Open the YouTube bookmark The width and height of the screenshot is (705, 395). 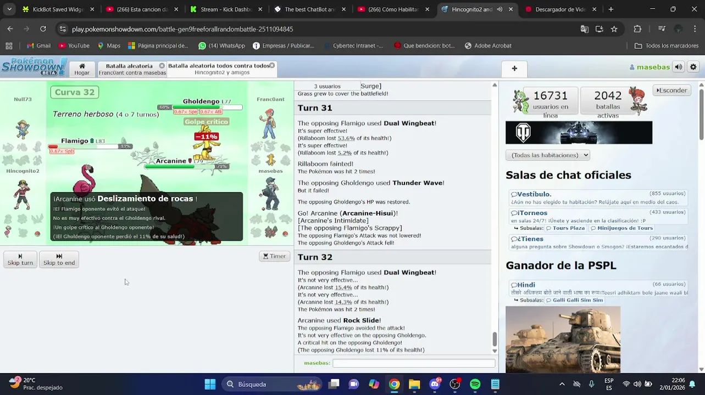[74, 46]
